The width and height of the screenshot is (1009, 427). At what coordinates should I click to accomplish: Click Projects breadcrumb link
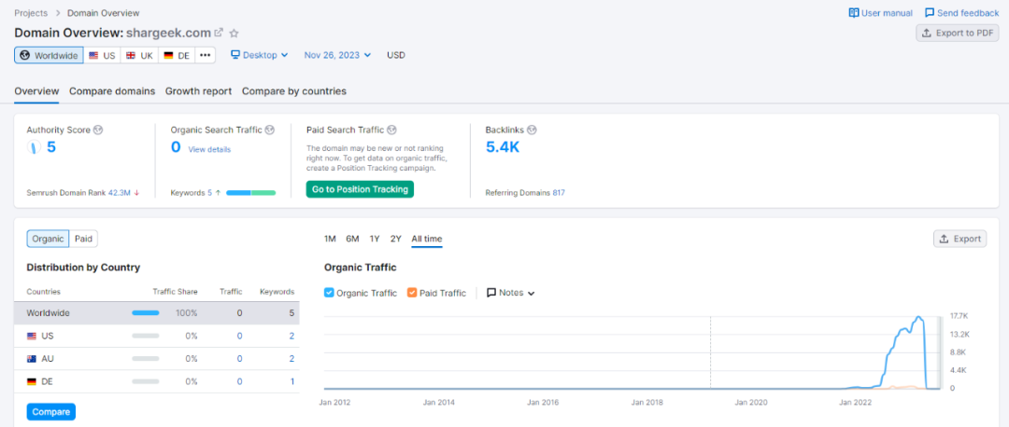(32, 13)
